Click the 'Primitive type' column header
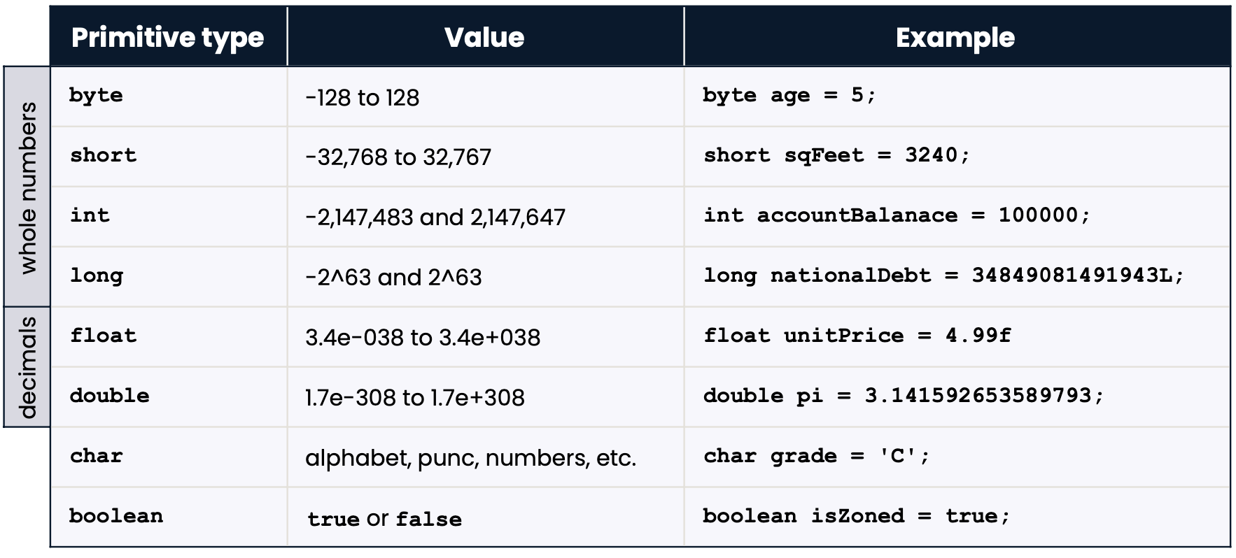This screenshot has width=1236, height=558. click(168, 38)
